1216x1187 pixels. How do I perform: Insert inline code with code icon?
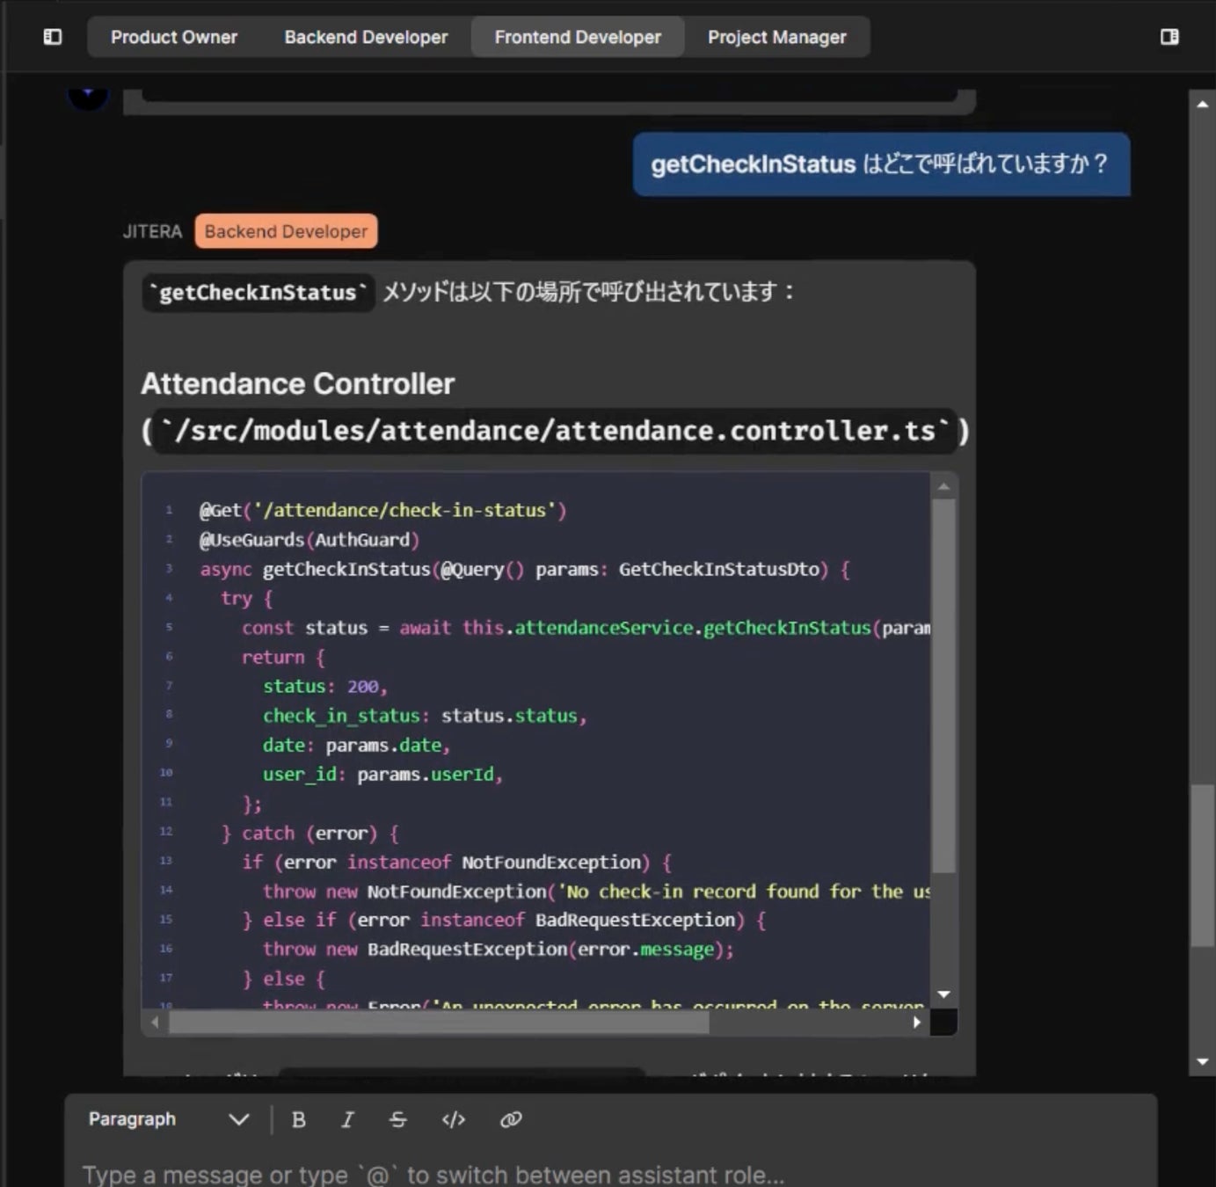click(454, 1119)
